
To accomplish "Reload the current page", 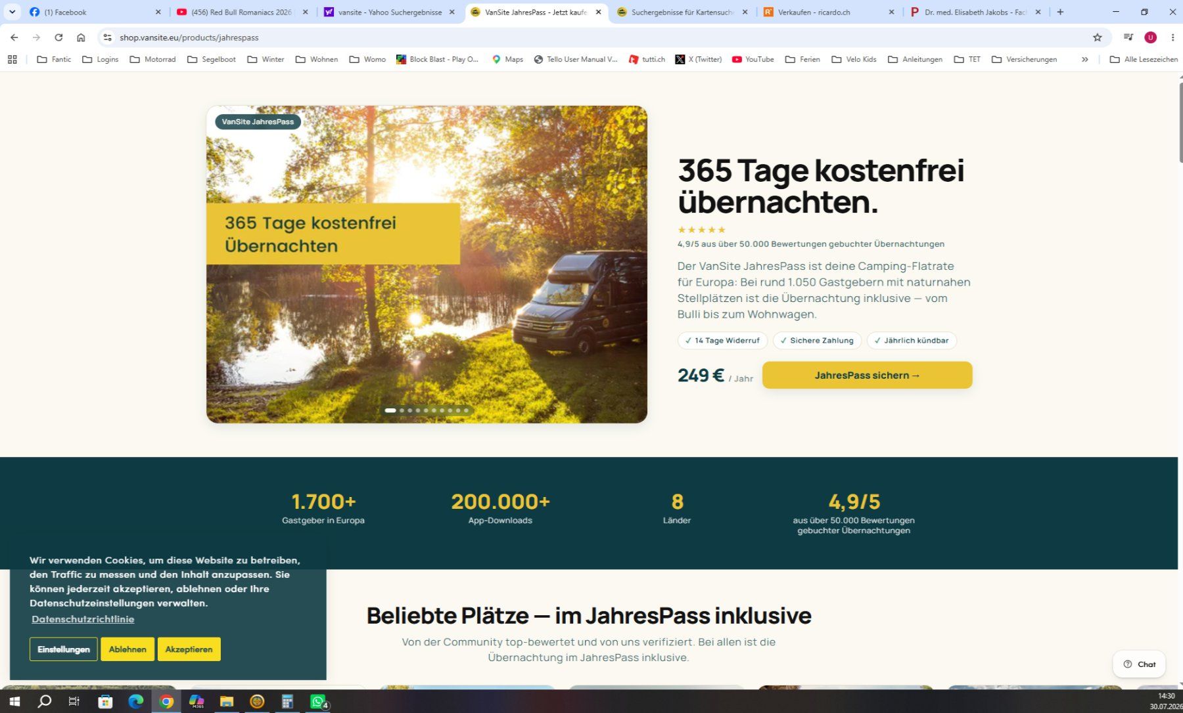I will click(x=58, y=37).
